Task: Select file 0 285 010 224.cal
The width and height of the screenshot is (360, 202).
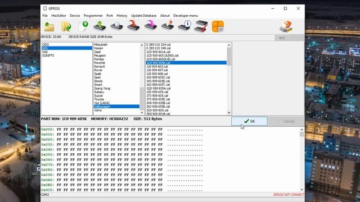Action: (186, 44)
